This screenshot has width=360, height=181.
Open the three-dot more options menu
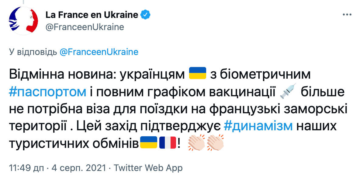[347, 15]
